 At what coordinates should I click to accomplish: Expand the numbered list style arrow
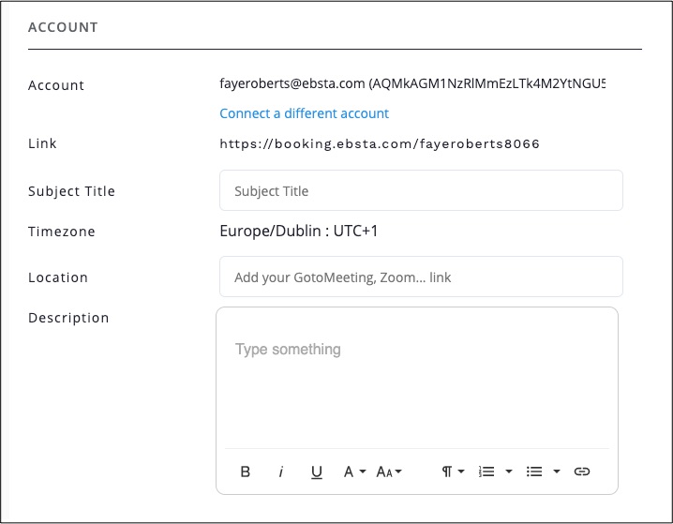tap(509, 472)
